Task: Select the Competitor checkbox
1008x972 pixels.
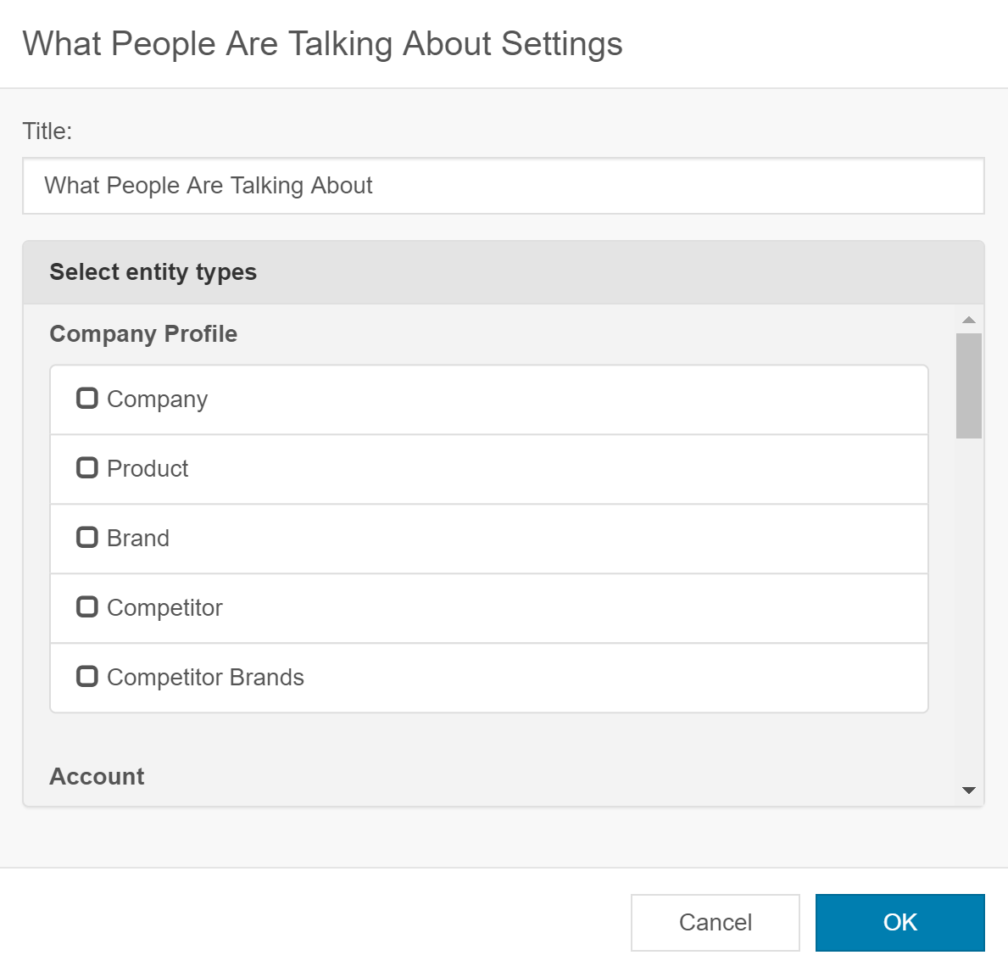Action: click(x=86, y=606)
